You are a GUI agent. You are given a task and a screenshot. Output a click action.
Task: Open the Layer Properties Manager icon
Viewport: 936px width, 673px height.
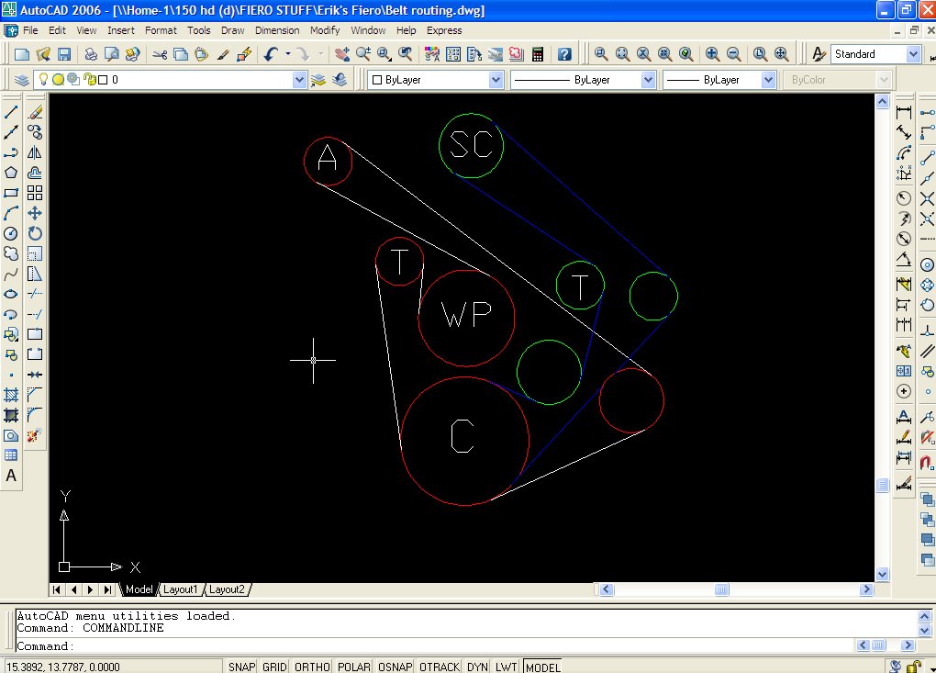pyautogui.click(x=21, y=80)
